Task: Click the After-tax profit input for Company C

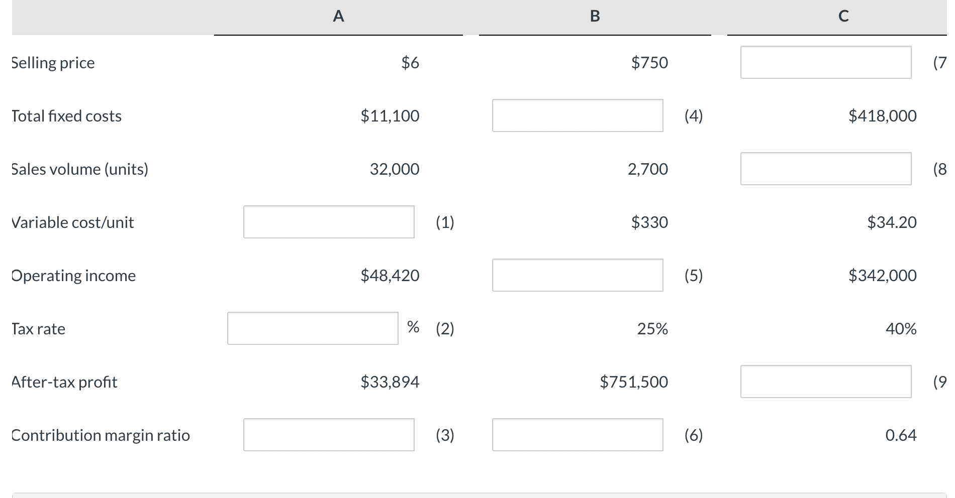Action: point(825,382)
